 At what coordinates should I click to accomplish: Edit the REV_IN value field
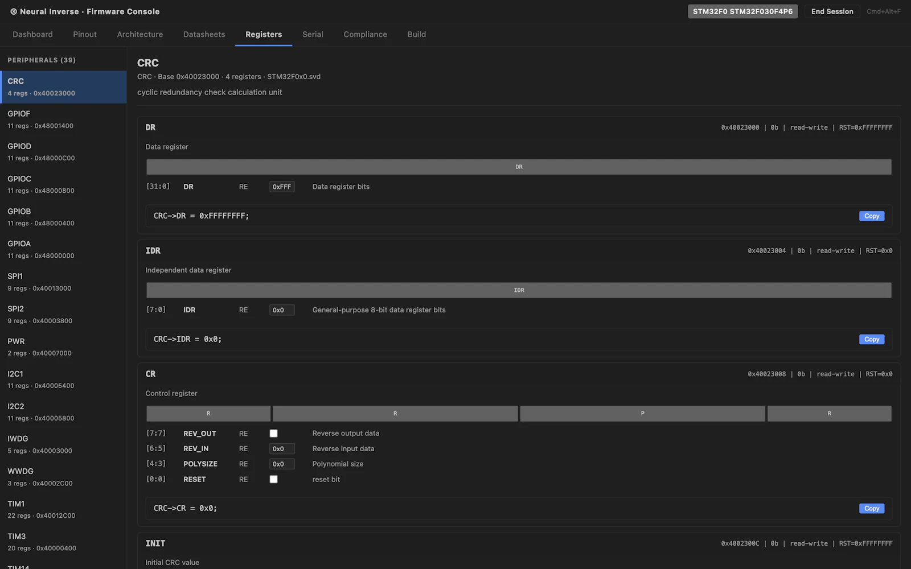[x=282, y=449]
